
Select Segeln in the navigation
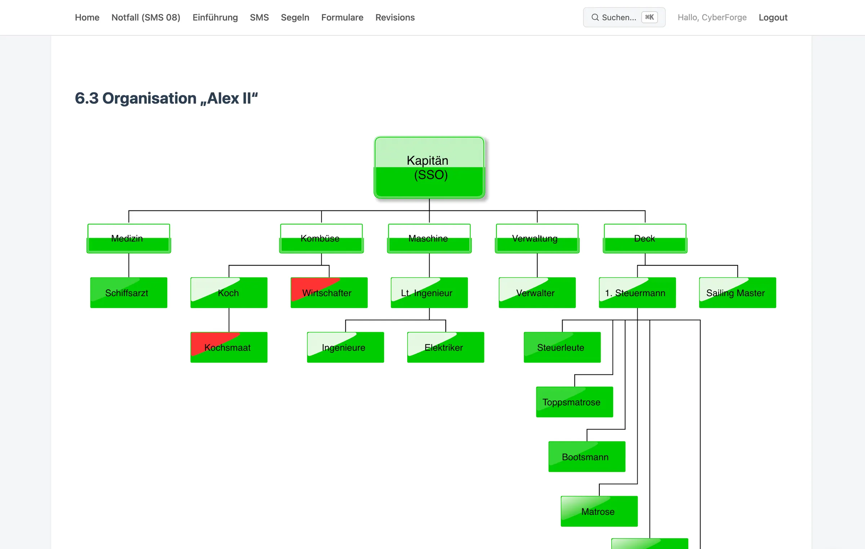295,17
